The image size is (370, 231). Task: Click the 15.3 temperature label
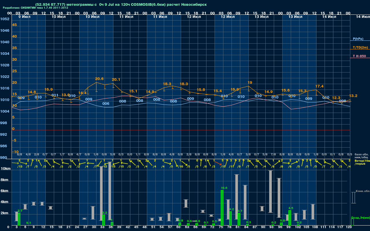coord(302,91)
